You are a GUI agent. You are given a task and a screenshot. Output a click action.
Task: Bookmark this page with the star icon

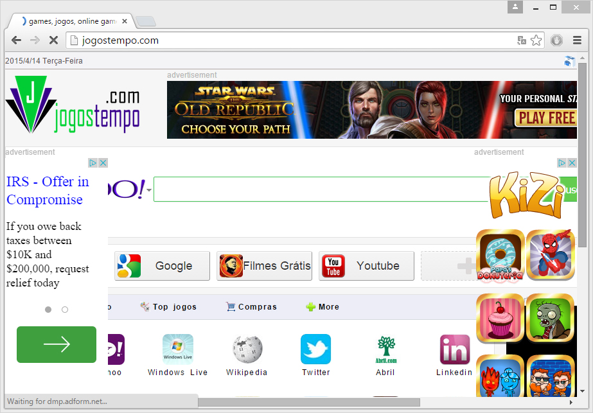536,40
